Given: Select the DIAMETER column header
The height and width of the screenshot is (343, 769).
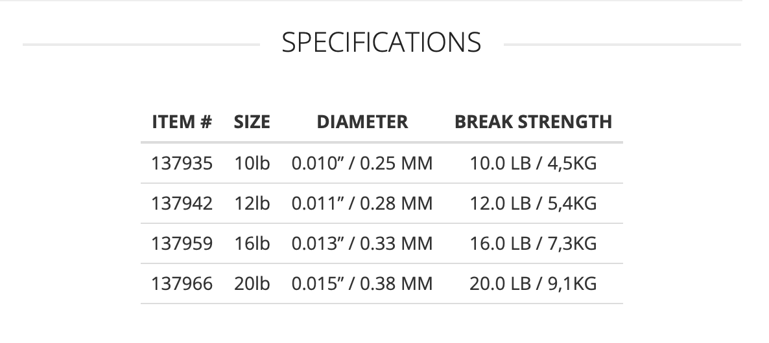Looking at the screenshot, I should click(362, 122).
